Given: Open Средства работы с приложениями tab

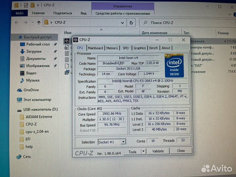Looking at the screenshot, I should point(123,13).
